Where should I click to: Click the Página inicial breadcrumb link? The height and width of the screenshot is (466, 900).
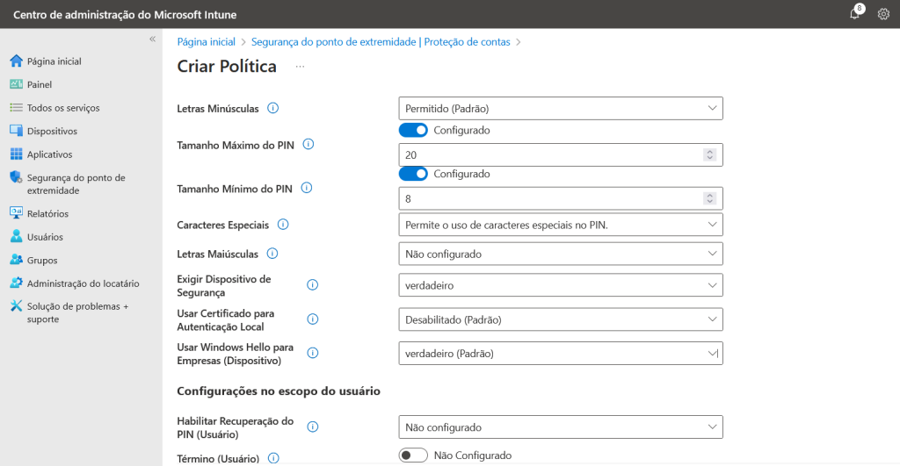(206, 42)
